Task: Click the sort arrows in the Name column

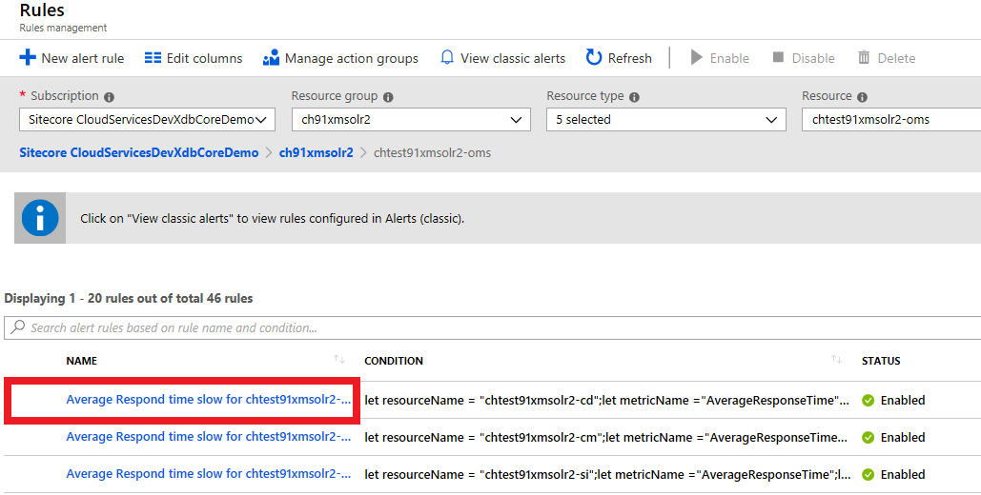Action: click(338, 360)
